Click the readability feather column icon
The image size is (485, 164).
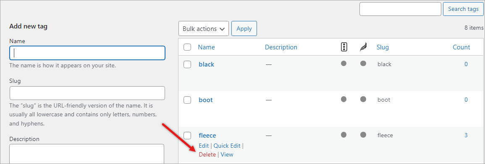(x=363, y=47)
